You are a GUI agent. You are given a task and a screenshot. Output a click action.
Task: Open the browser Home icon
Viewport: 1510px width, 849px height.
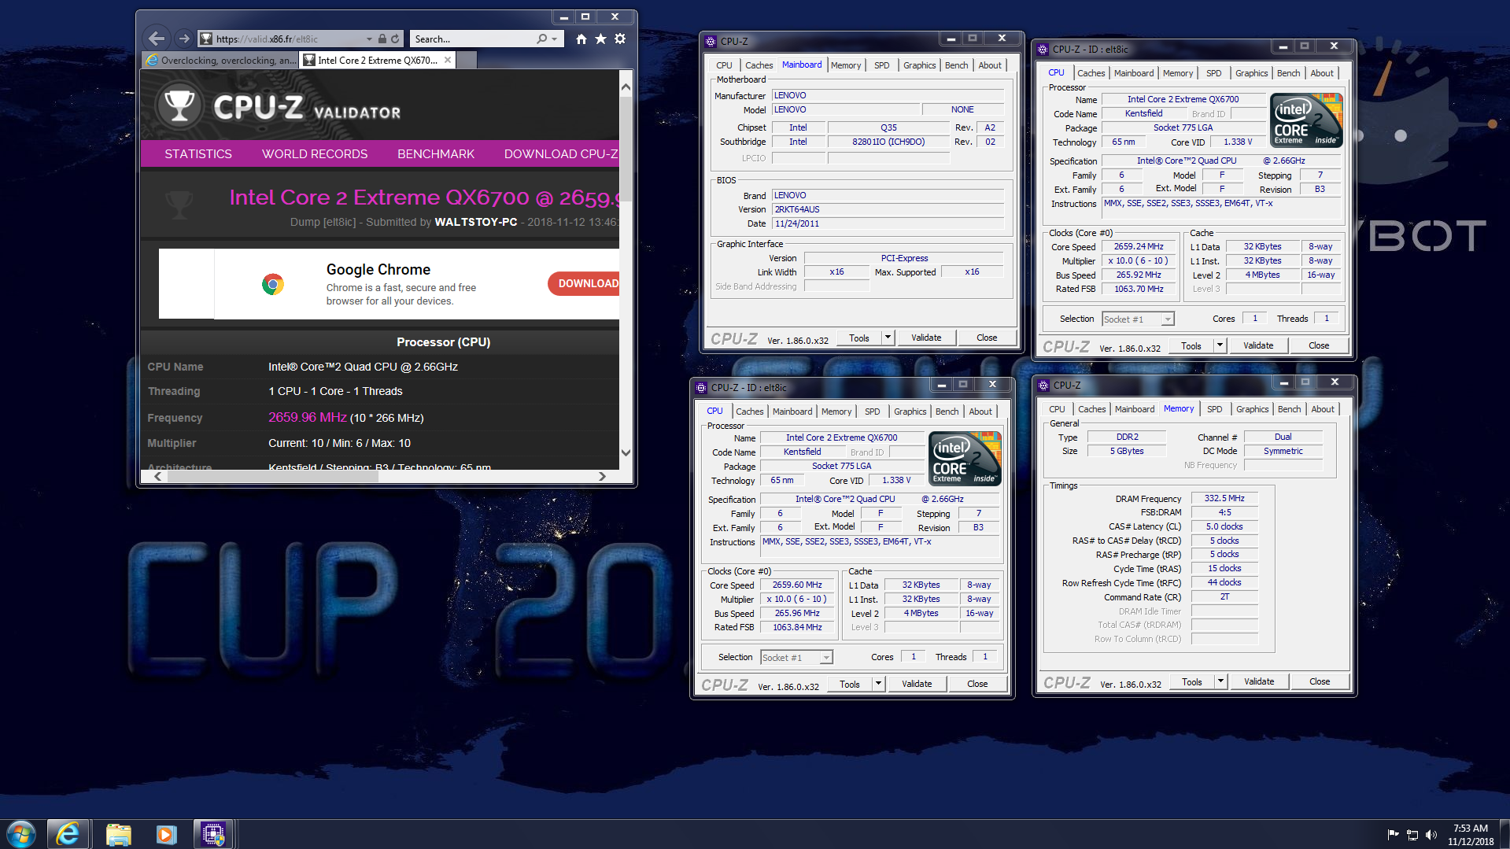(581, 39)
